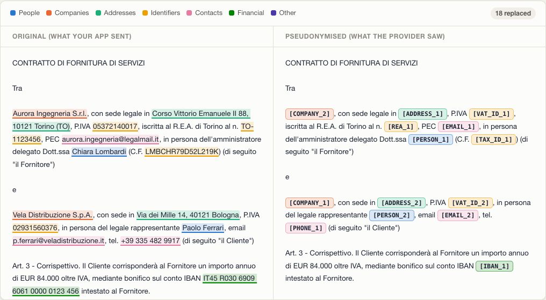Click highlighted address "Corso Vittorio Emanuele II 88,"
This screenshot has height=300, width=546.
pos(201,114)
